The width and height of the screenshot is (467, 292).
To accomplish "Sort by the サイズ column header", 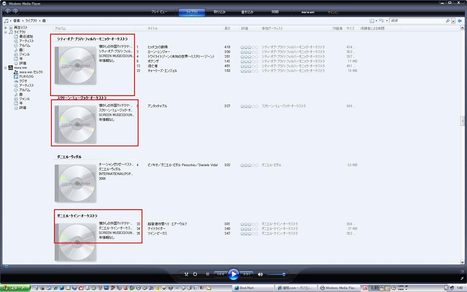I will pyautogui.click(x=351, y=29).
